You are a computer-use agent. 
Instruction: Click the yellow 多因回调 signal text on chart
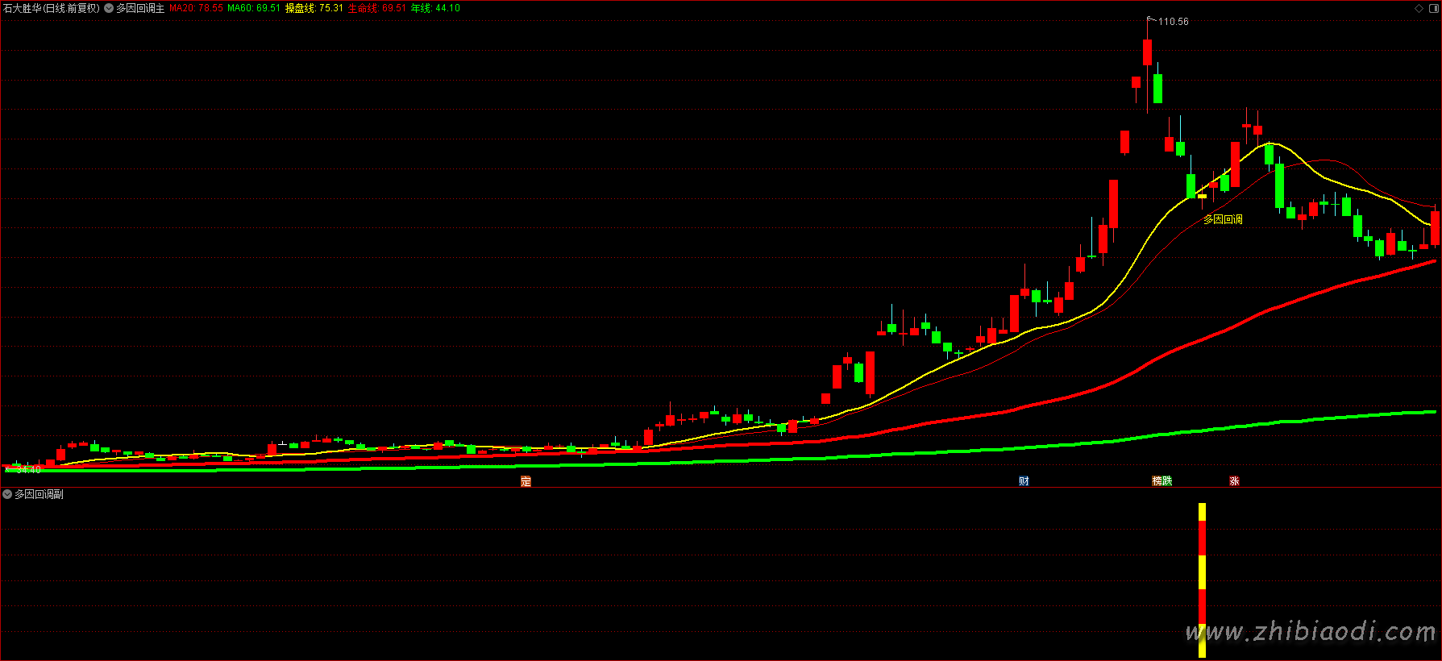[x=1223, y=219]
